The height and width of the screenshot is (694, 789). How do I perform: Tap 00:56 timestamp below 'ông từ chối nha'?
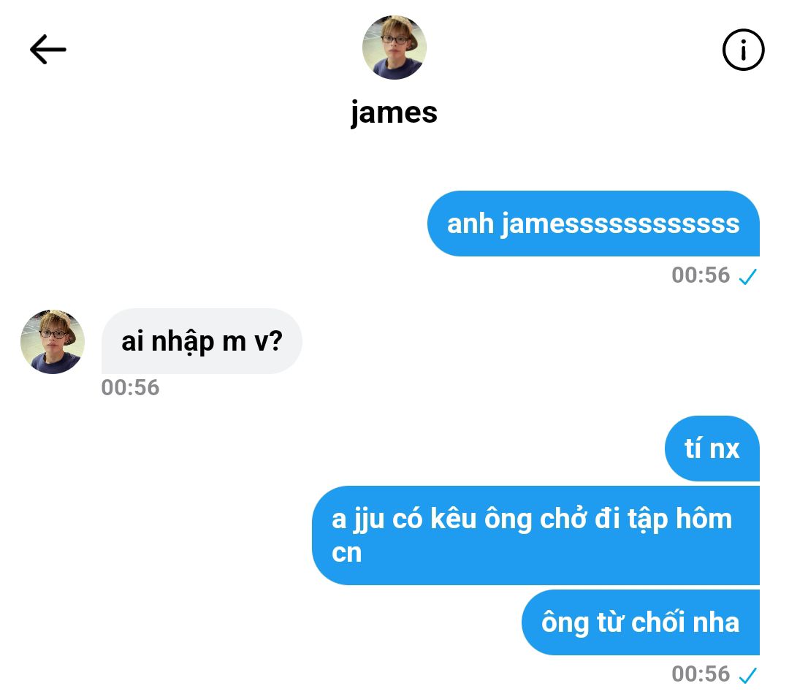pyautogui.click(x=701, y=674)
